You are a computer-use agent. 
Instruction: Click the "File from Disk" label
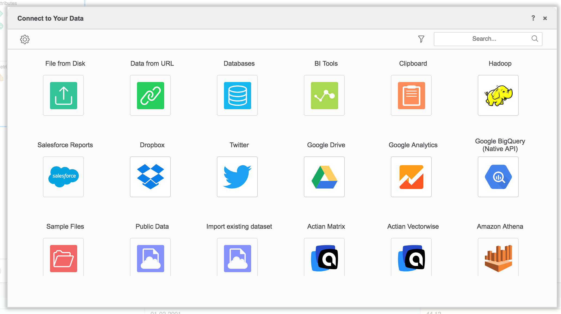pos(65,64)
